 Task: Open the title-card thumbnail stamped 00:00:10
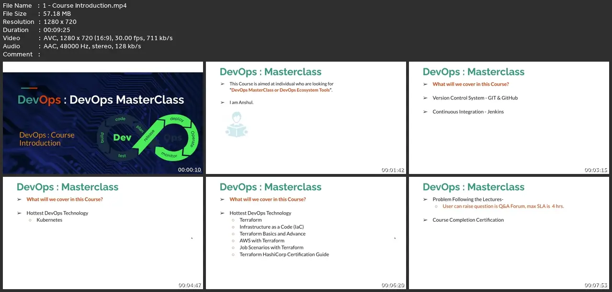pyautogui.click(x=103, y=118)
